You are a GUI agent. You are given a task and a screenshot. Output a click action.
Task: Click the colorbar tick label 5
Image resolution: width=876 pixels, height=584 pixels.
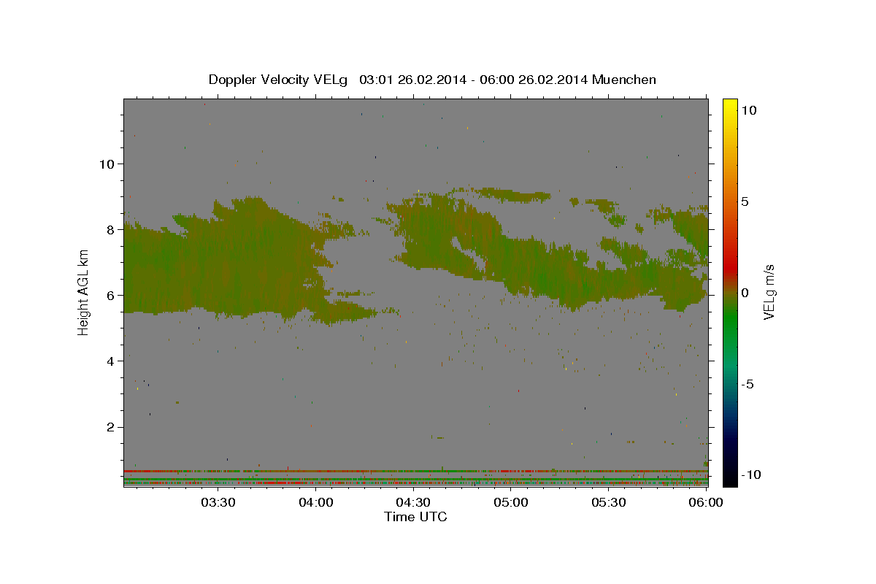pos(745,201)
